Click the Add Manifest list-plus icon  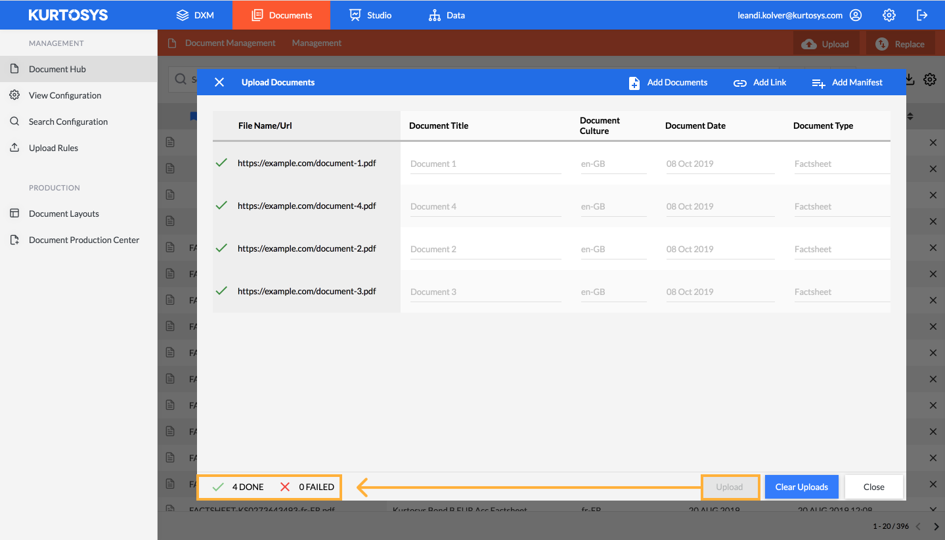coord(818,83)
